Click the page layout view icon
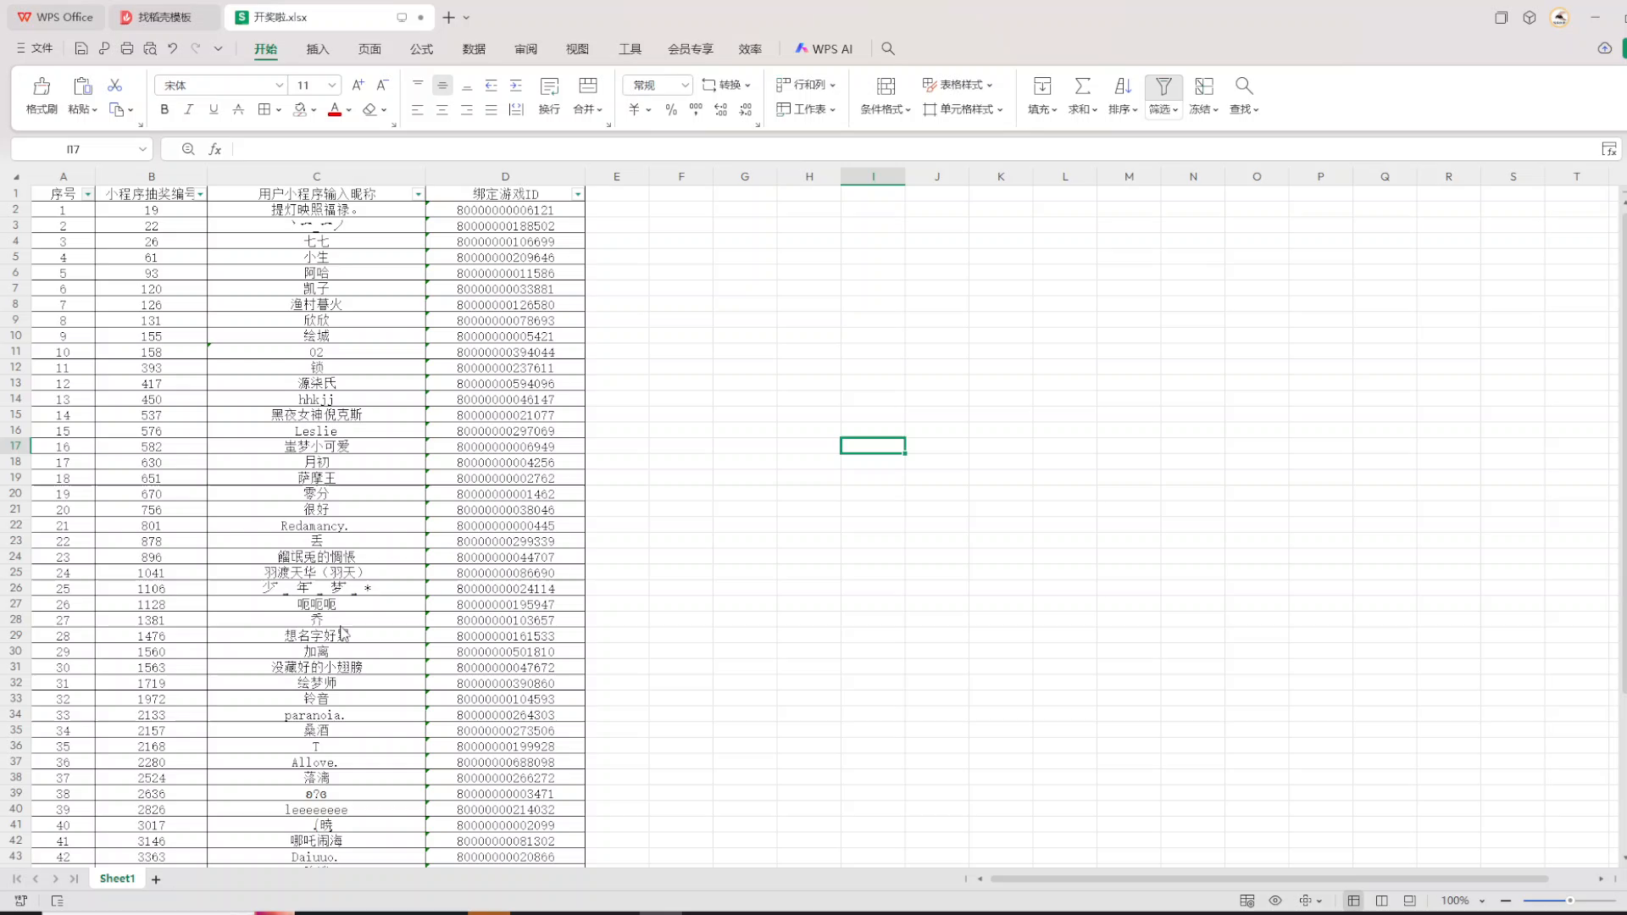 [x=1382, y=901]
